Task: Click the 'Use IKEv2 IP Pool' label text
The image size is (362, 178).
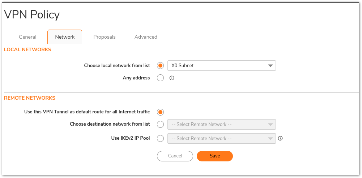Action: pyautogui.click(x=130, y=138)
